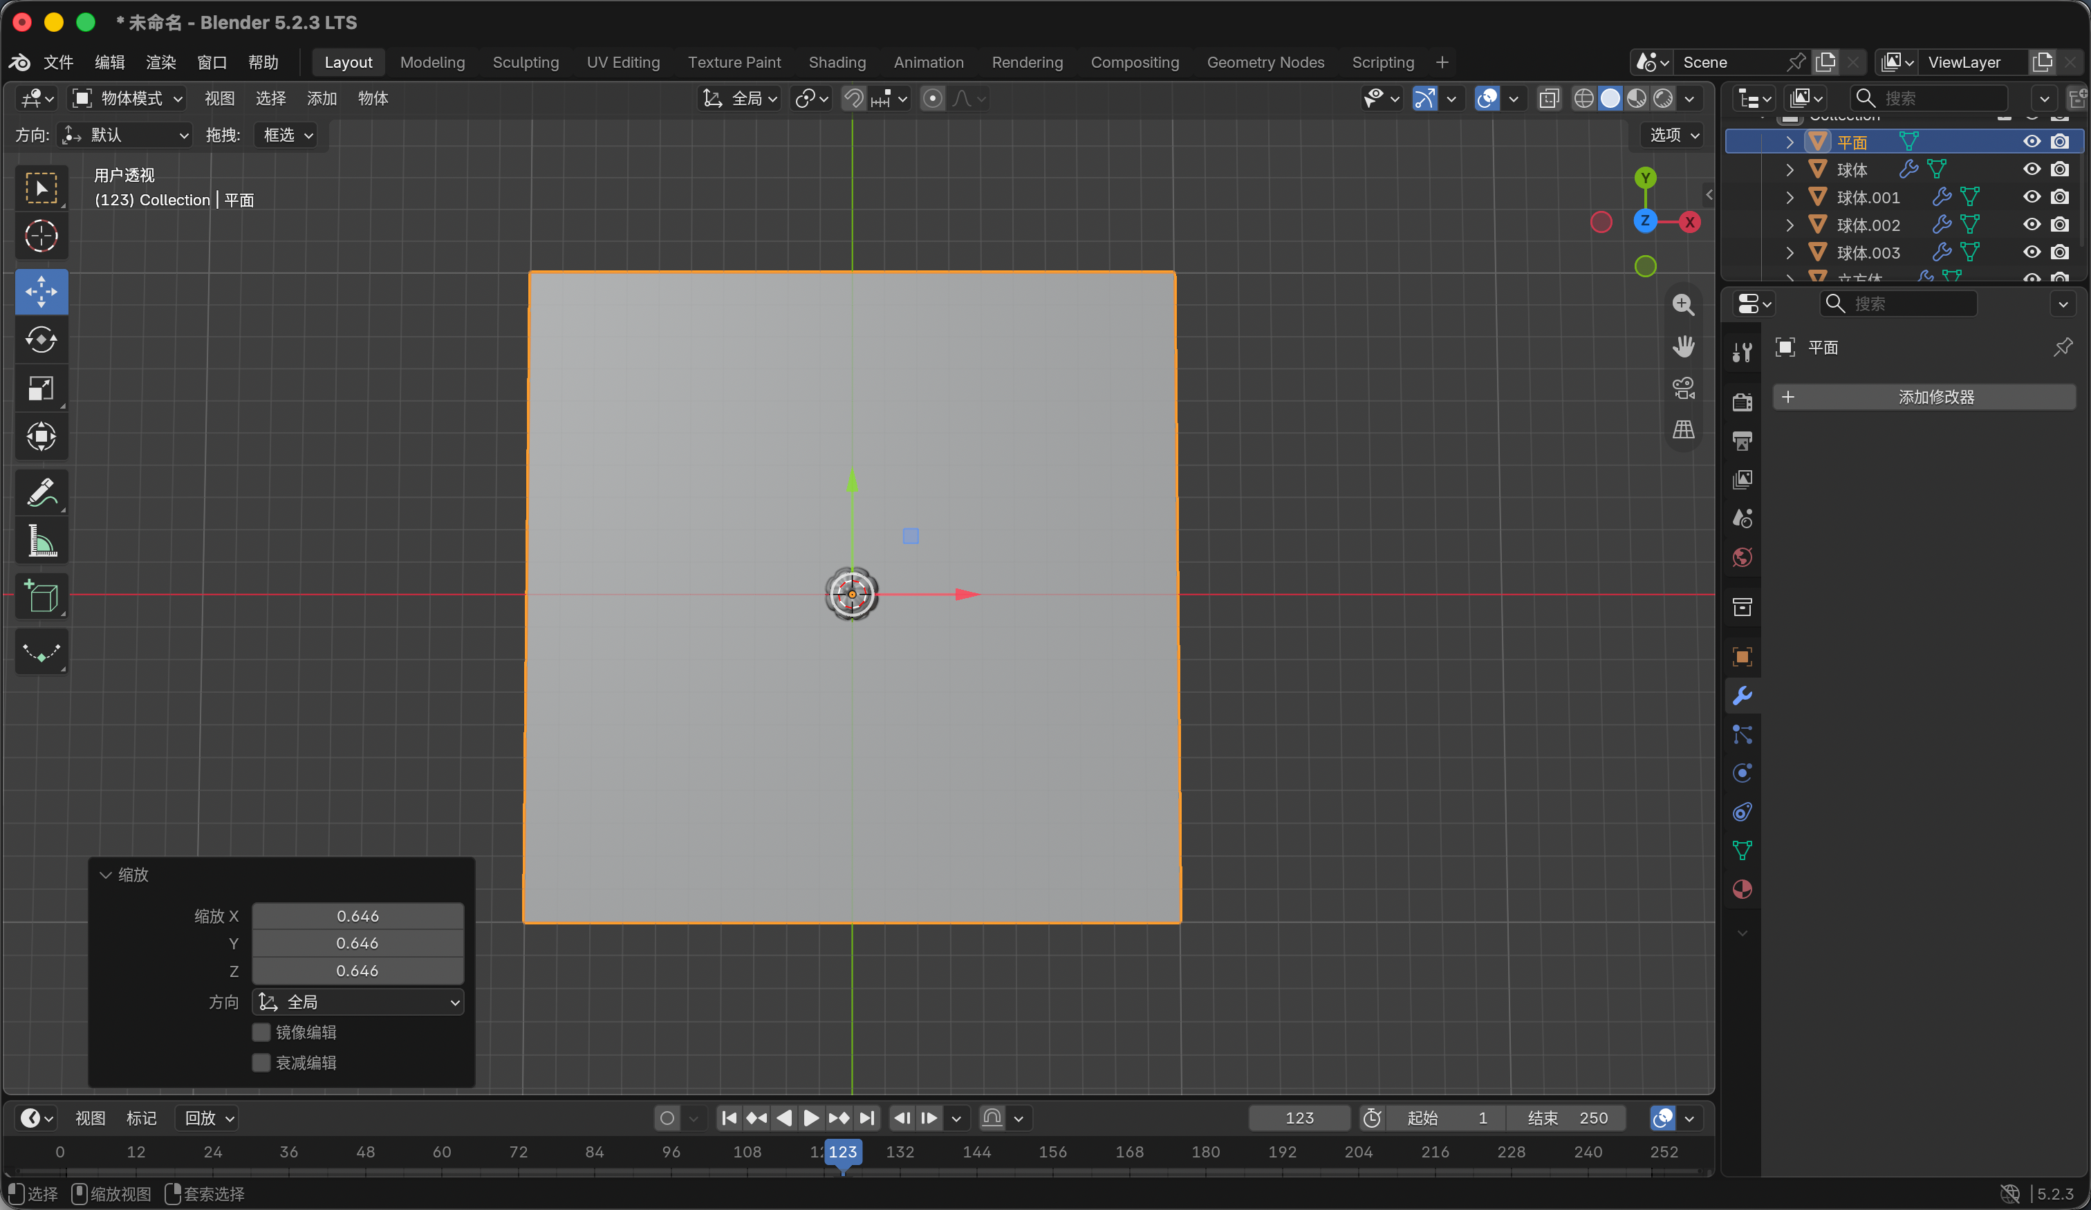This screenshot has height=1210, width=2091.
Task: Enable the 镜像编辑 checkbox
Action: (261, 1032)
